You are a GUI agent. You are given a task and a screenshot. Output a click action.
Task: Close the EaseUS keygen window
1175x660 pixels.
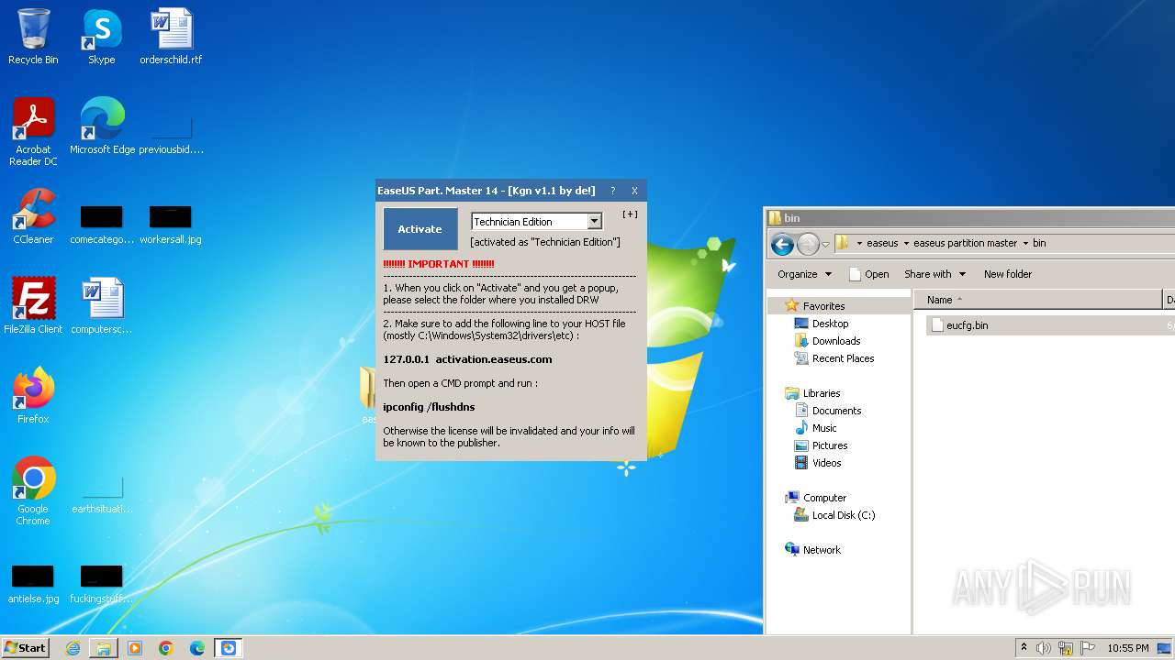634,191
